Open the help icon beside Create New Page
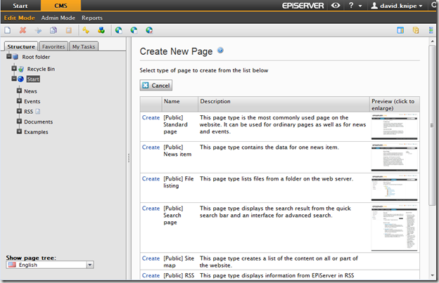 (x=220, y=51)
